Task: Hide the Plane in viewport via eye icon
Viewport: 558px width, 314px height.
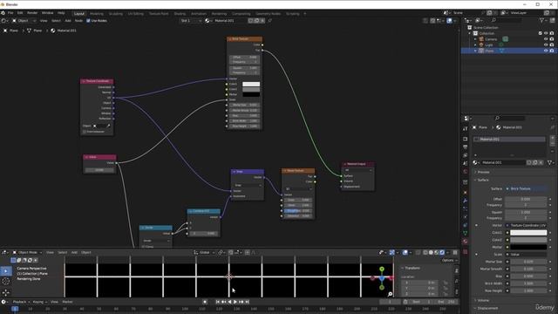Action: (546, 51)
